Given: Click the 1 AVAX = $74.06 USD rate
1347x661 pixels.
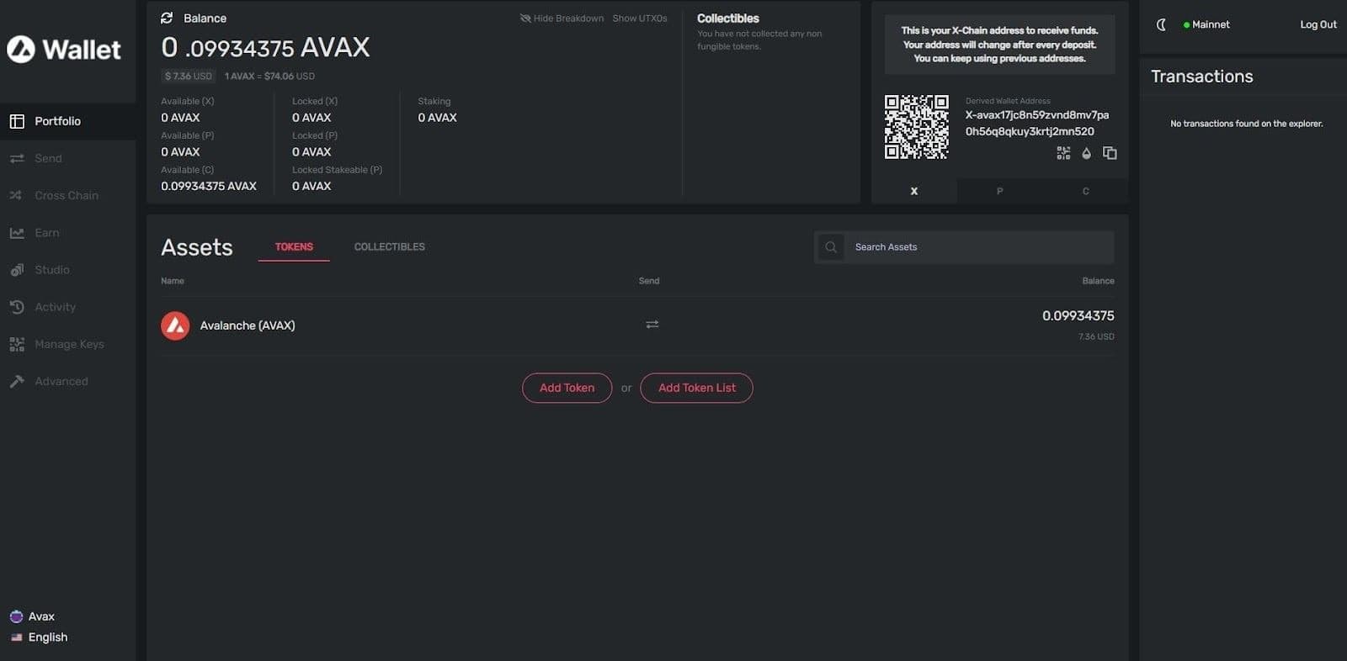Looking at the screenshot, I should point(269,76).
